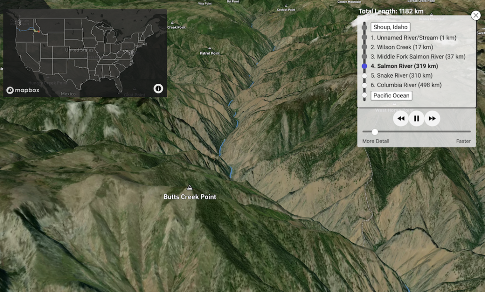Viewport: 485px width, 292px height.
Task: Fast-forward the downstream journey
Action: (x=432, y=118)
